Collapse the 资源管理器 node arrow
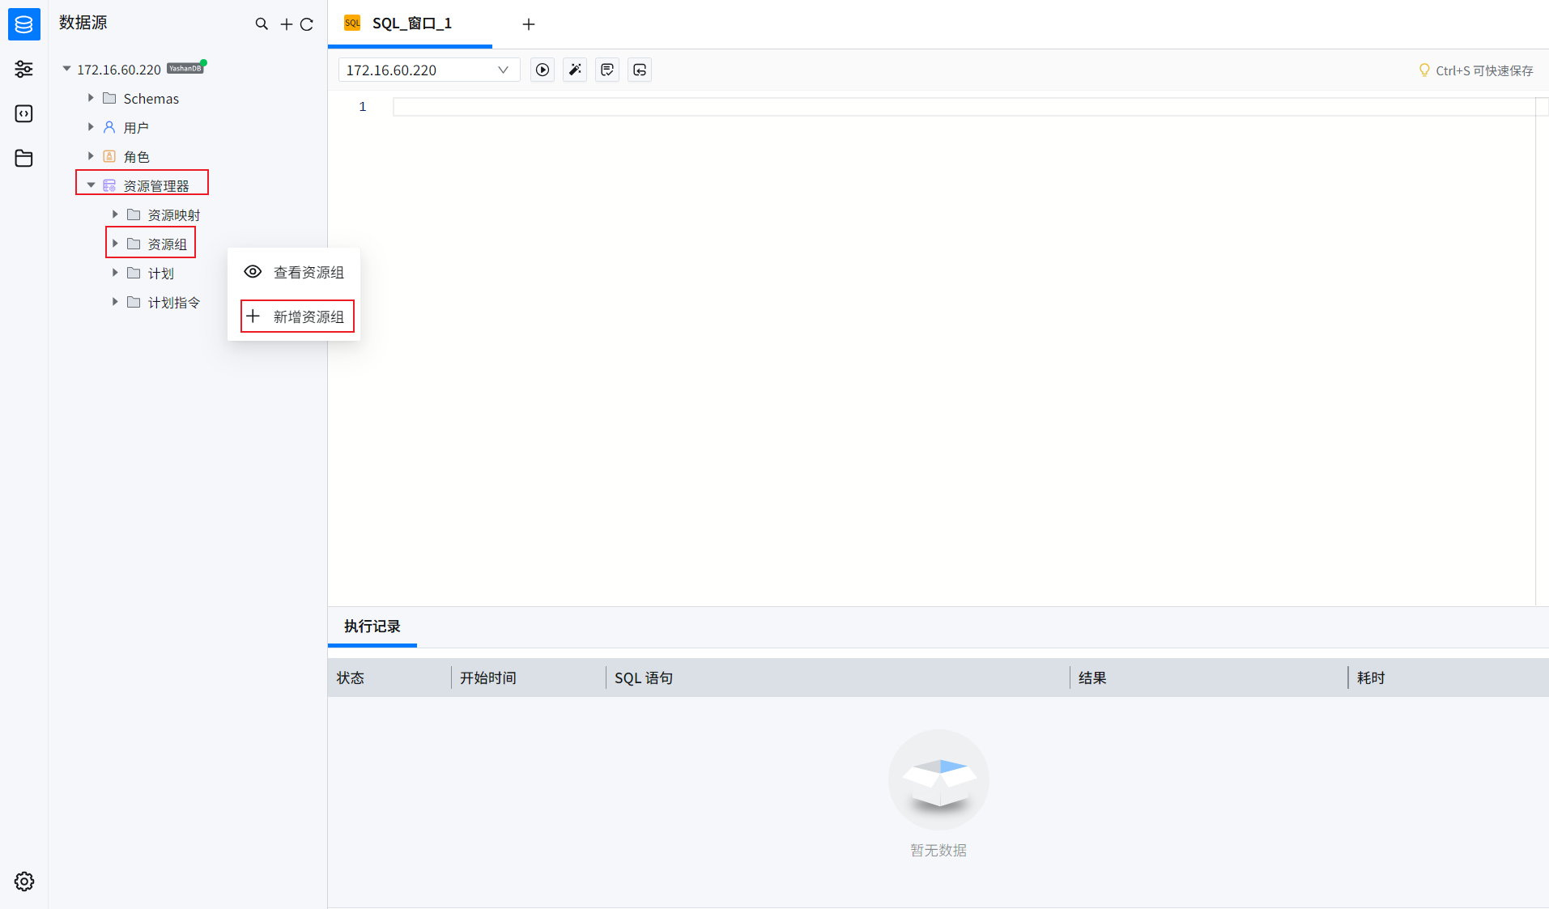This screenshot has width=1549, height=909. tap(91, 185)
